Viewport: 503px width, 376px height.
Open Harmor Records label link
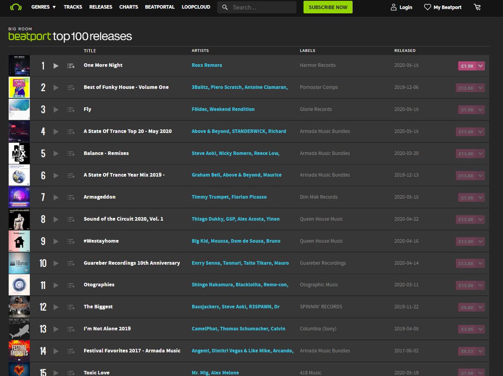click(318, 65)
